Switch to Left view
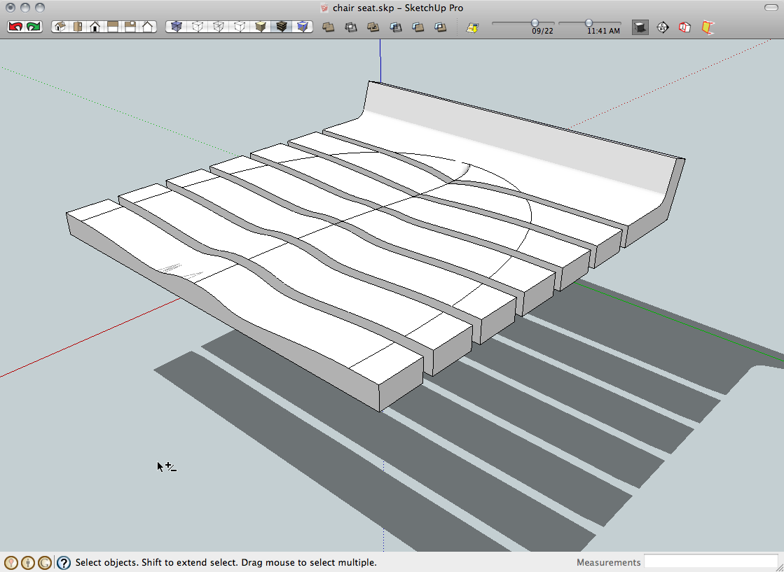 148,27
